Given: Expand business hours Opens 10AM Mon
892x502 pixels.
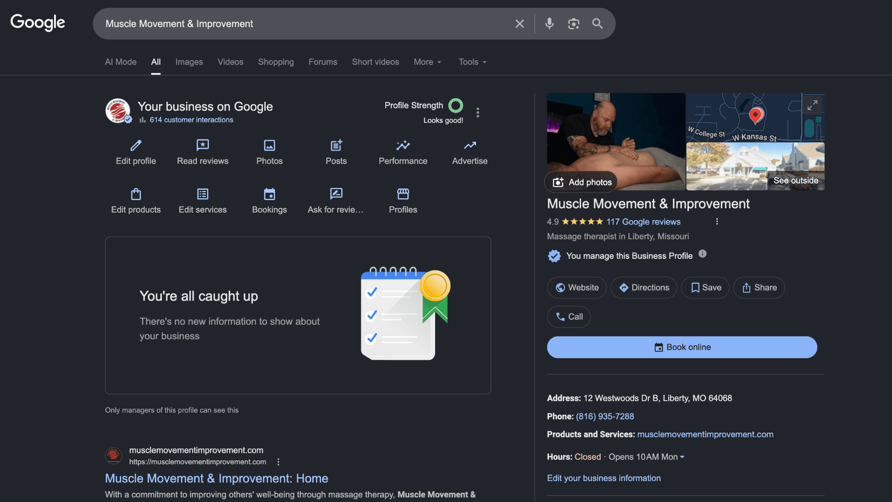Looking at the screenshot, I should coord(646,457).
